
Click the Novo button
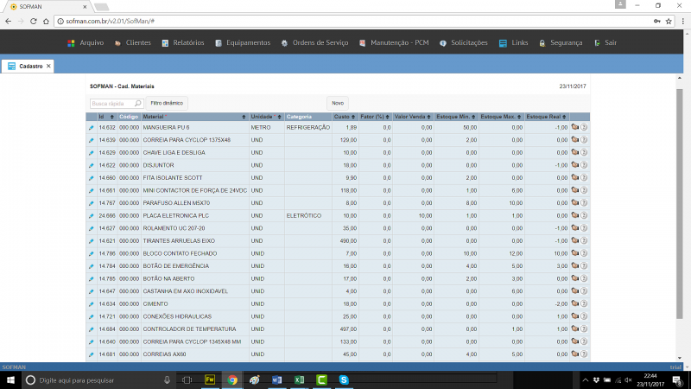(339, 103)
